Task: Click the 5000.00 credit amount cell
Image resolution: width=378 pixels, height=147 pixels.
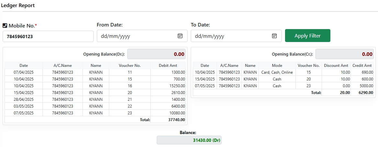Action: tap(362, 86)
